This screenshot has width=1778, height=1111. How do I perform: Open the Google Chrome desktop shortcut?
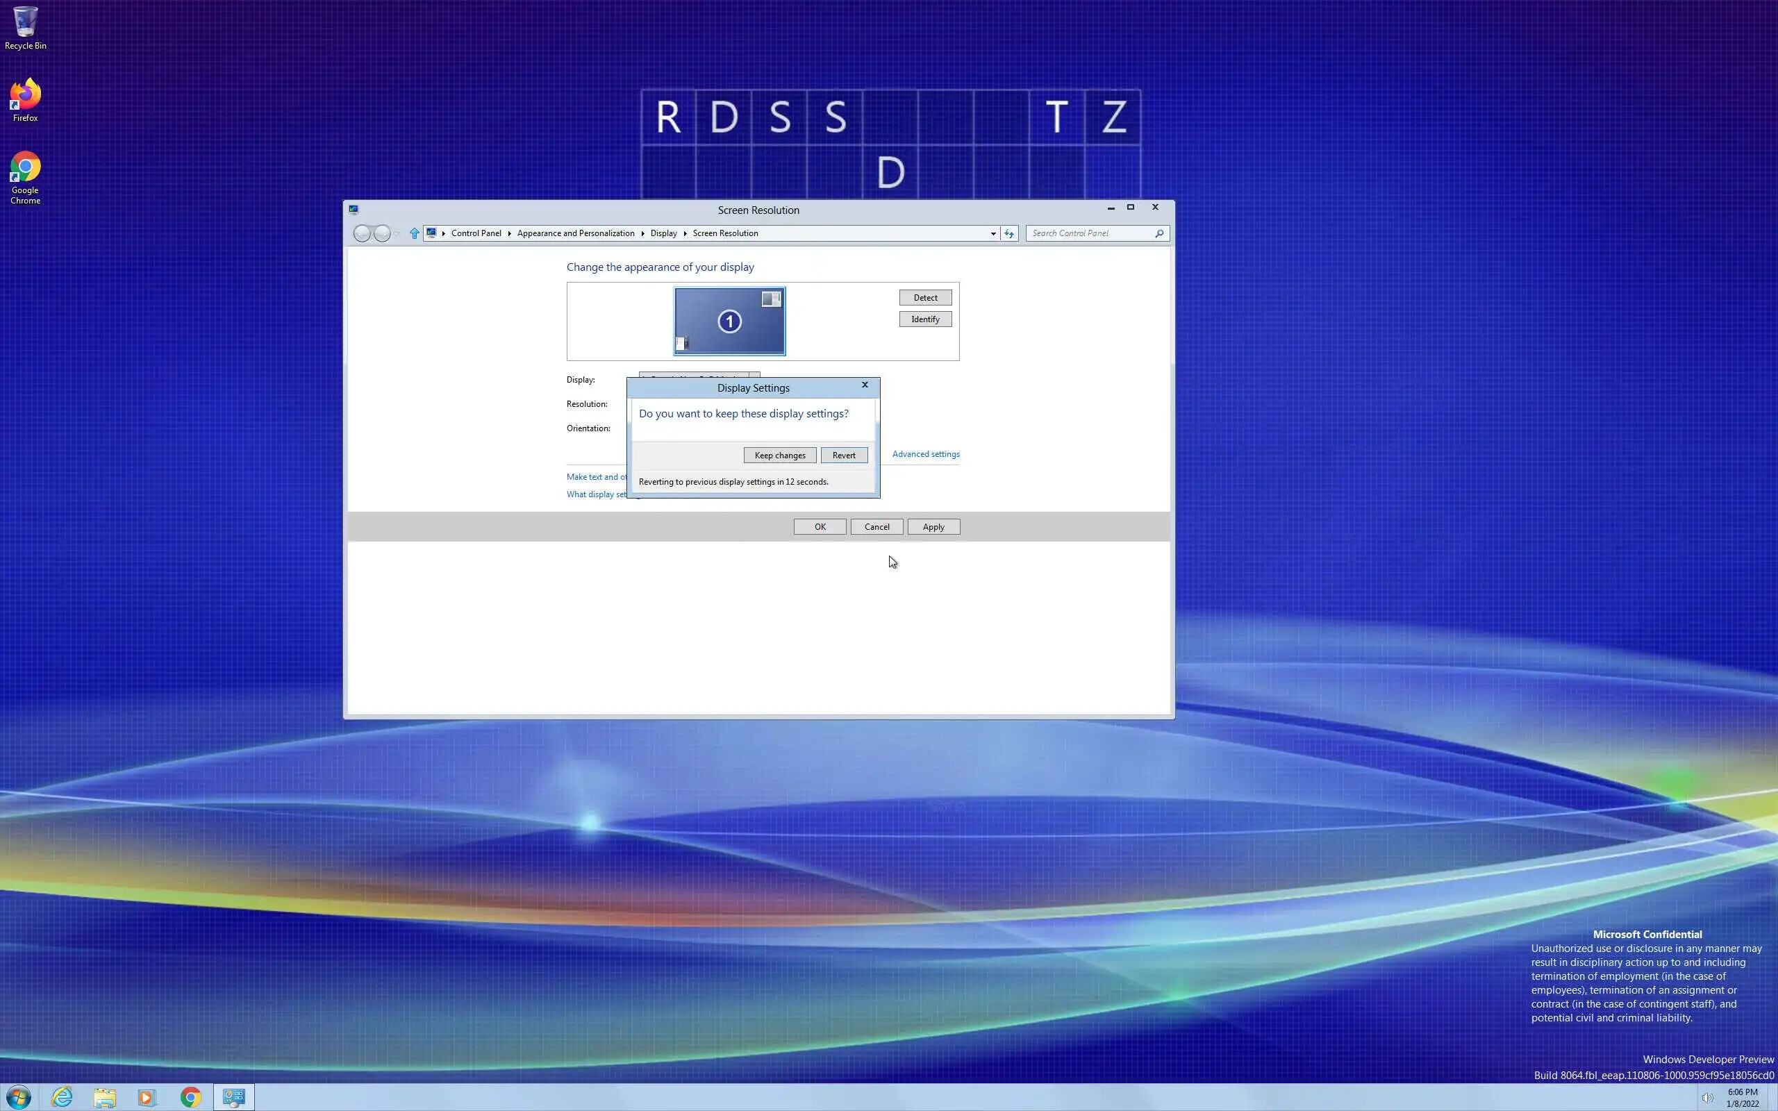click(x=25, y=175)
